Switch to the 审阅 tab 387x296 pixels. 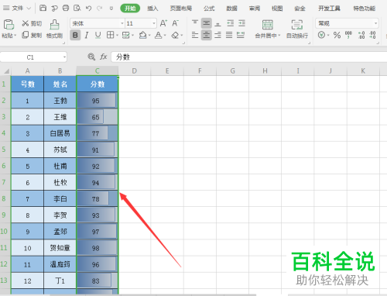(x=255, y=9)
